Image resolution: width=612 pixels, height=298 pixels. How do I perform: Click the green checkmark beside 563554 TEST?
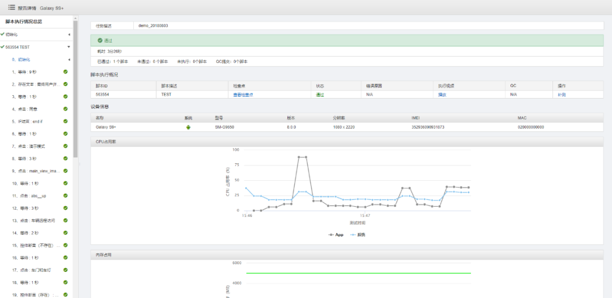(x=3, y=47)
